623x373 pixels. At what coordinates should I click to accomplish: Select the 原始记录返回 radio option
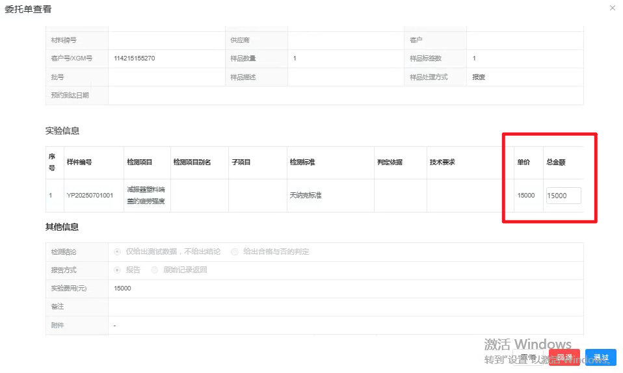154,270
